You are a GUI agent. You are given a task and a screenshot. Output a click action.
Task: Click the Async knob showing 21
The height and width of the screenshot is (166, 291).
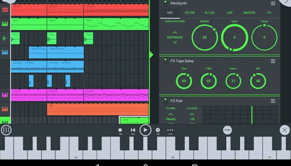click(233, 81)
